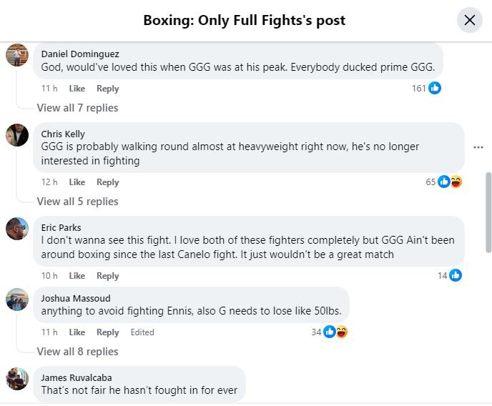Open Eric Parks's profile avatar

17,228
